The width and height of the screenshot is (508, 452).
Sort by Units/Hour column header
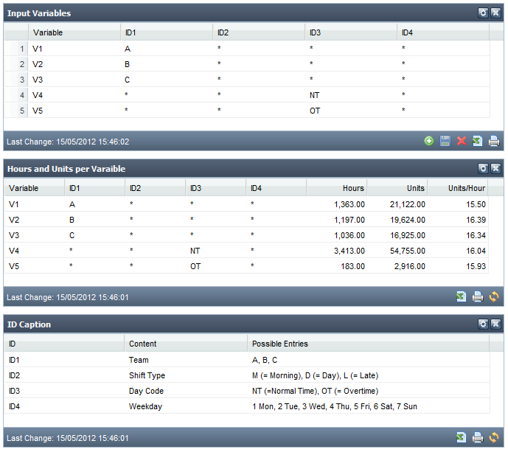coord(458,188)
